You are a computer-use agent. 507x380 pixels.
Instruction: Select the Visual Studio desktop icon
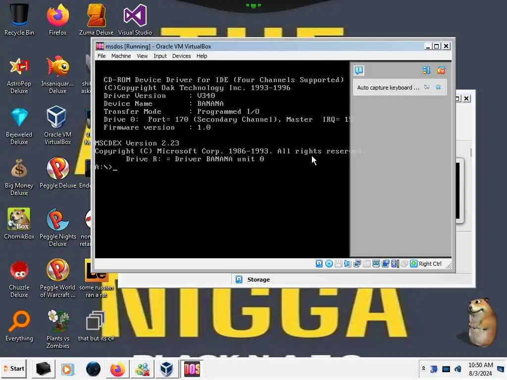click(135, 19)
